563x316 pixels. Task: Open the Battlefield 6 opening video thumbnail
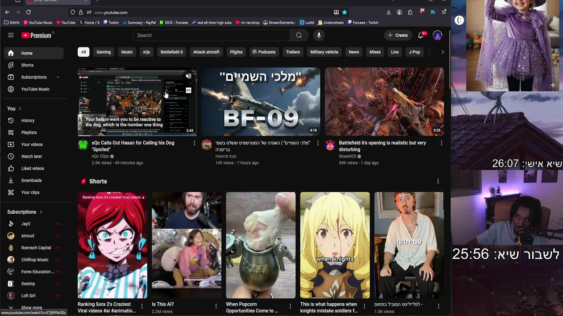(x=384, y=102)
